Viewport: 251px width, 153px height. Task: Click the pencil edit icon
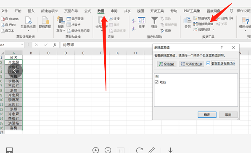(x=151, y=150)
